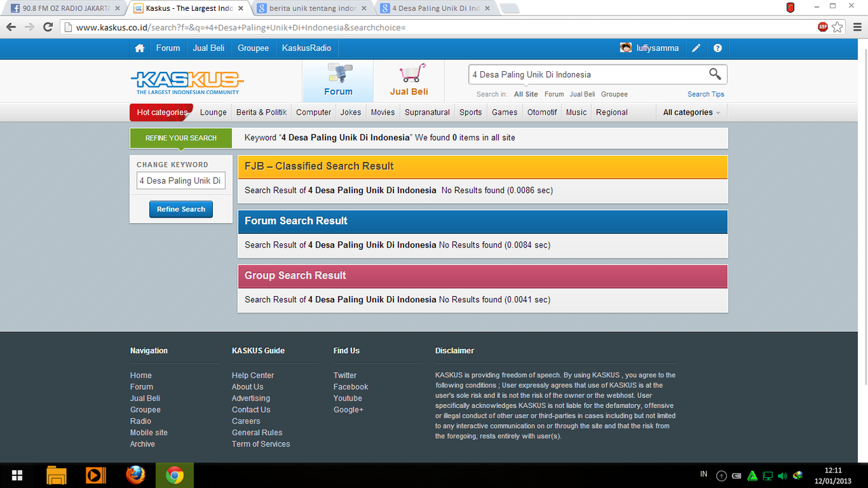868x488 pixels.
Task: Open the Google+ footer link
Action: (x=349, y=410)
